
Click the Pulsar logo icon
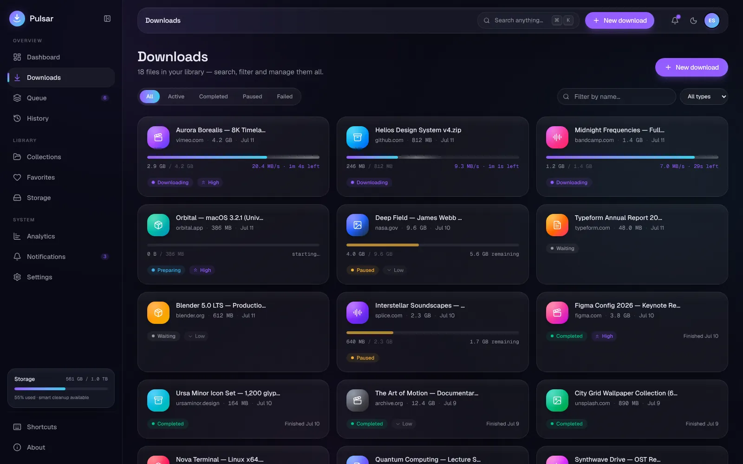pyautogui.click(x=17, y=19)
